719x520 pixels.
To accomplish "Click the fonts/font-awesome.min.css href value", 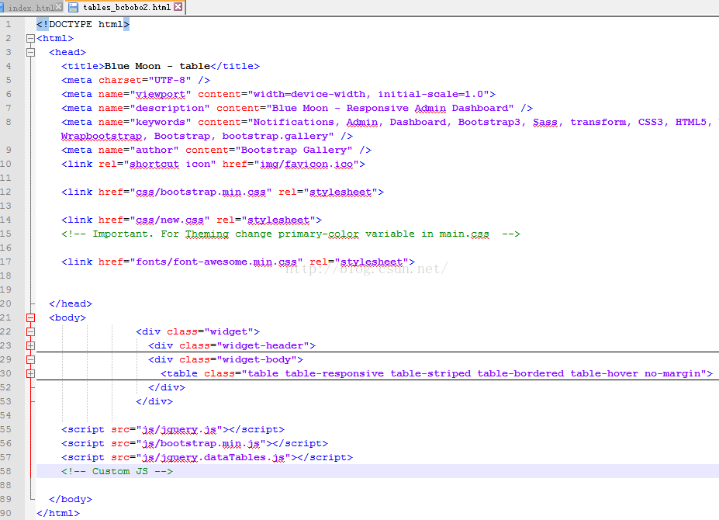I will pos(216,262).
